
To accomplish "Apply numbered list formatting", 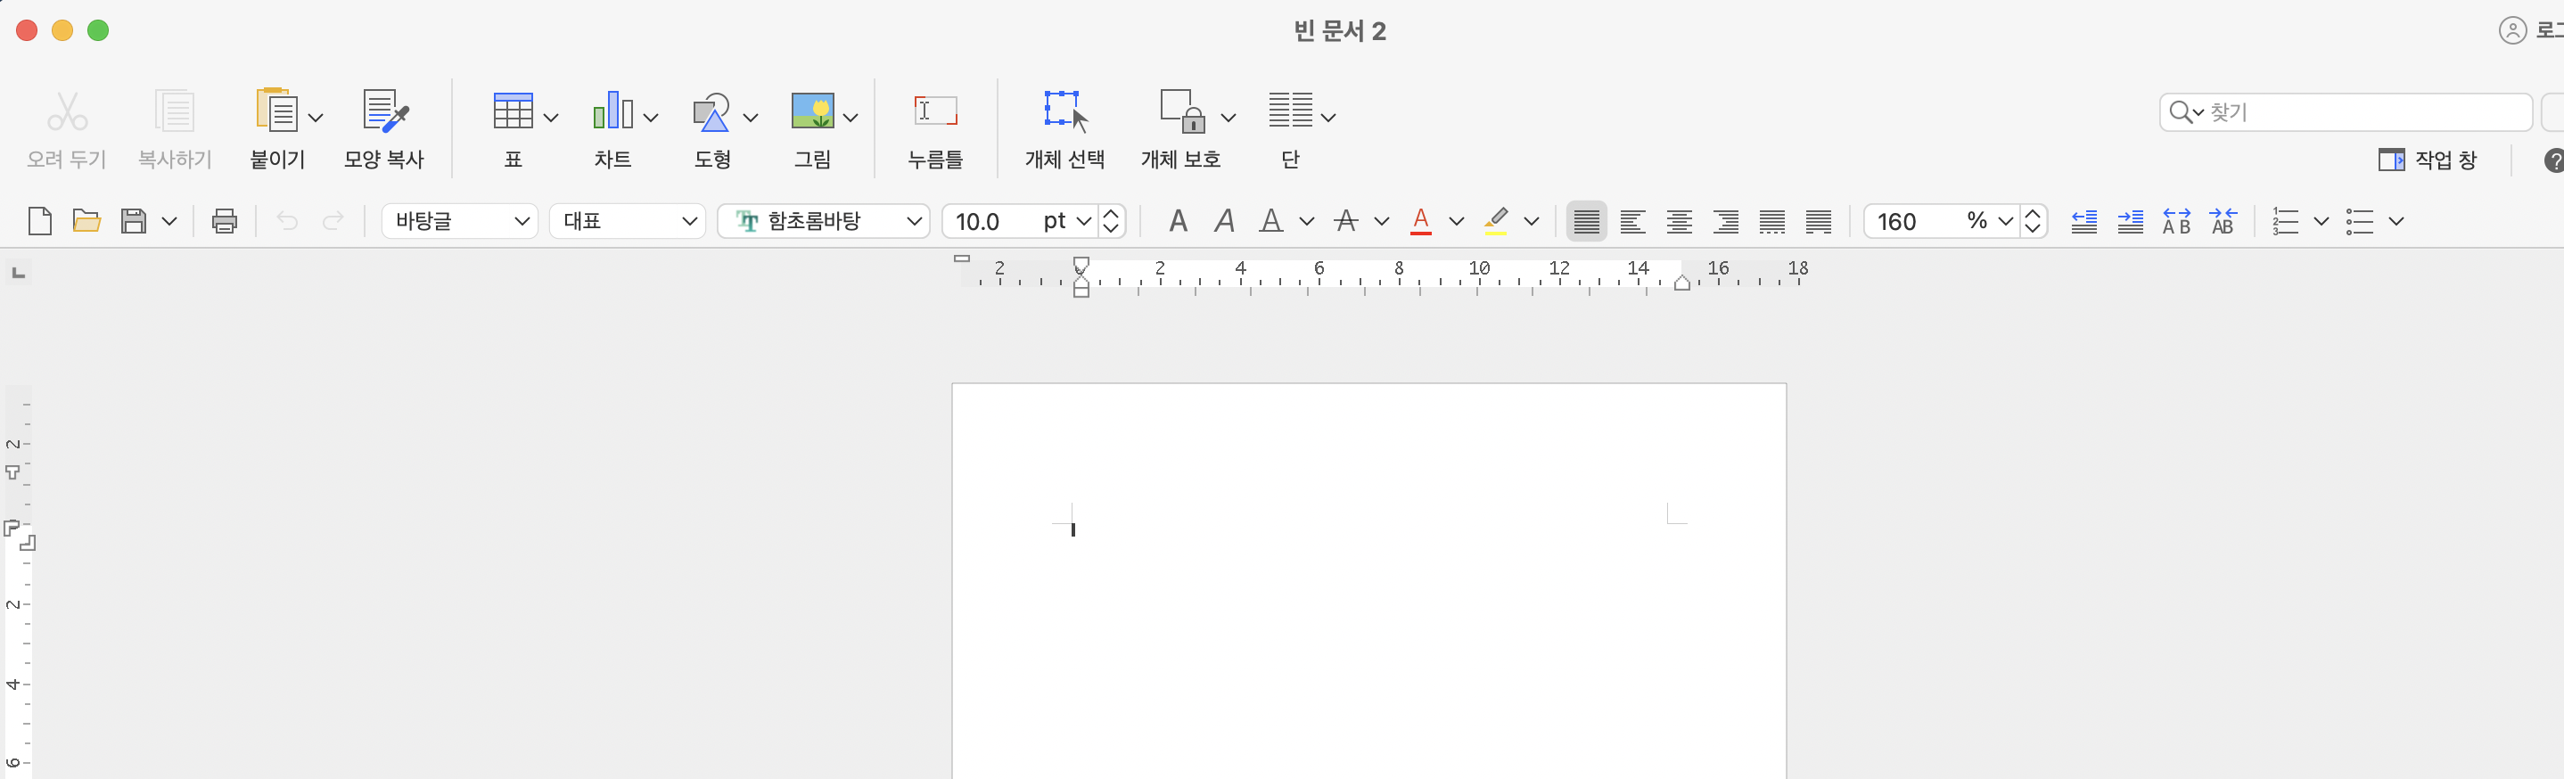I will click(x=2287, y=221).
